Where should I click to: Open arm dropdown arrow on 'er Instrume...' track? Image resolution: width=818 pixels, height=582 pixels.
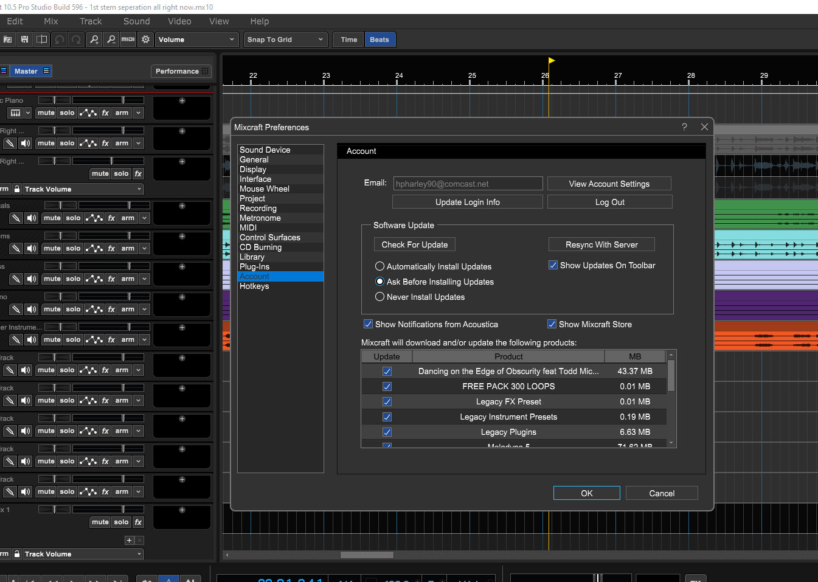click(x=145, y=340)
